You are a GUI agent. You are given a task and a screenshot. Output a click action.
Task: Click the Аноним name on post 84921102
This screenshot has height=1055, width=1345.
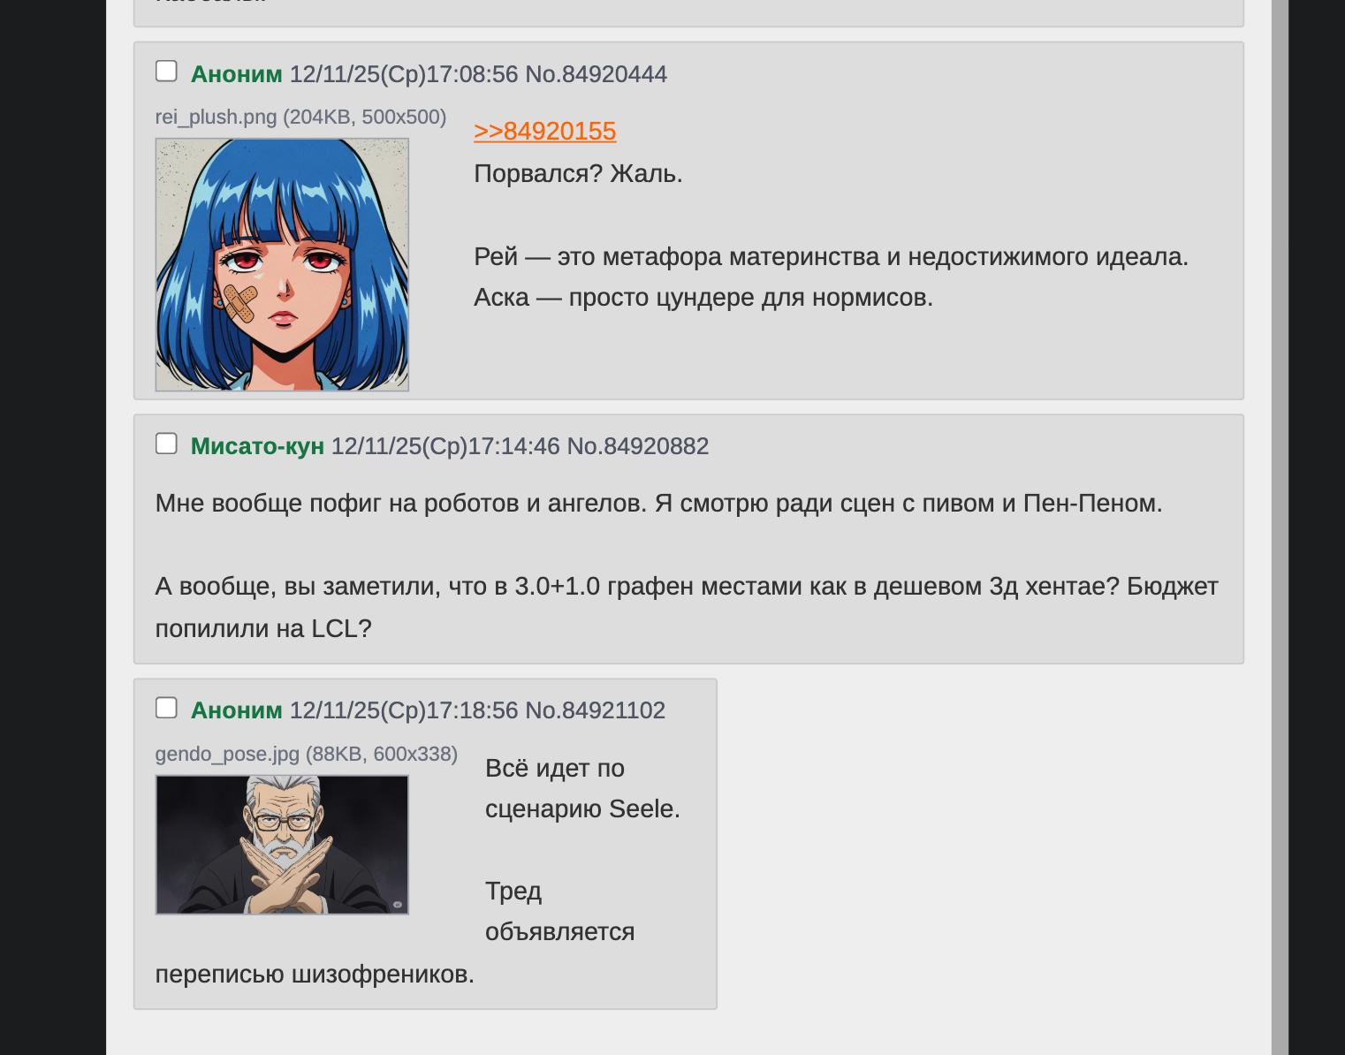(x=237, y=710)
